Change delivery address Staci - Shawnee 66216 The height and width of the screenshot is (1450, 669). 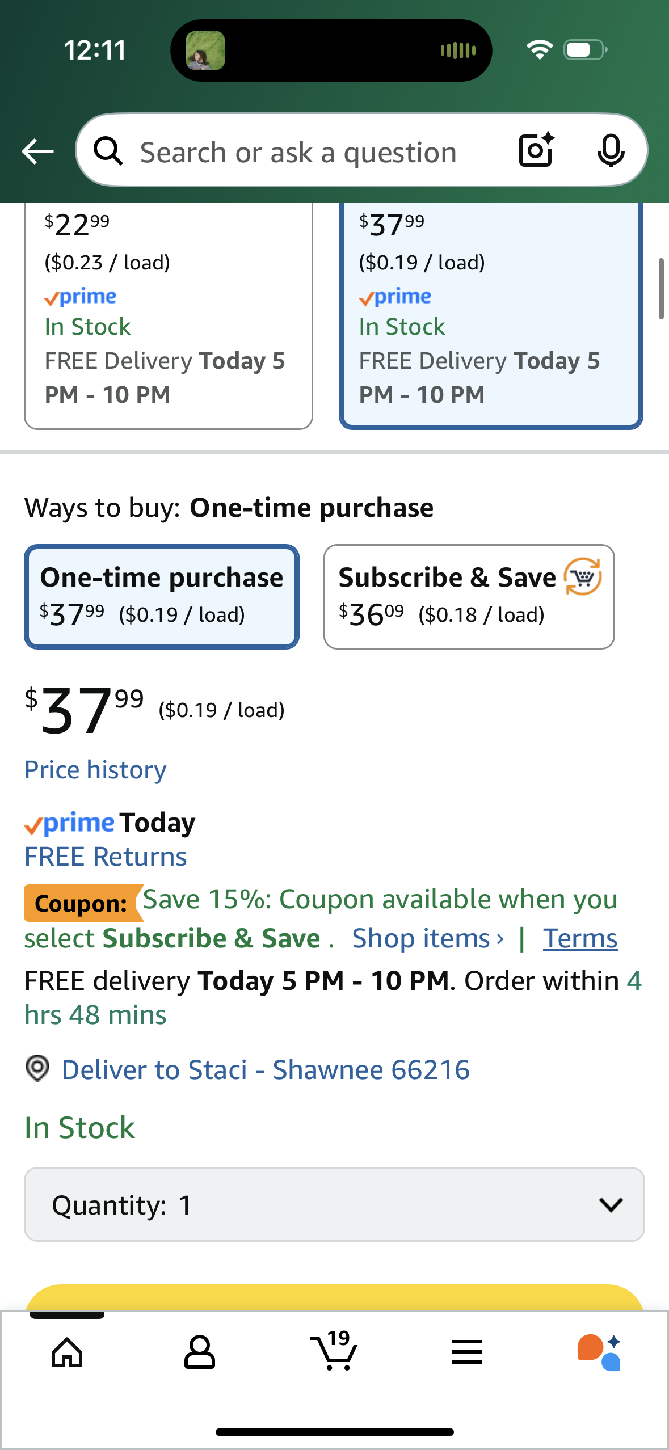[x=266, y=1070]
